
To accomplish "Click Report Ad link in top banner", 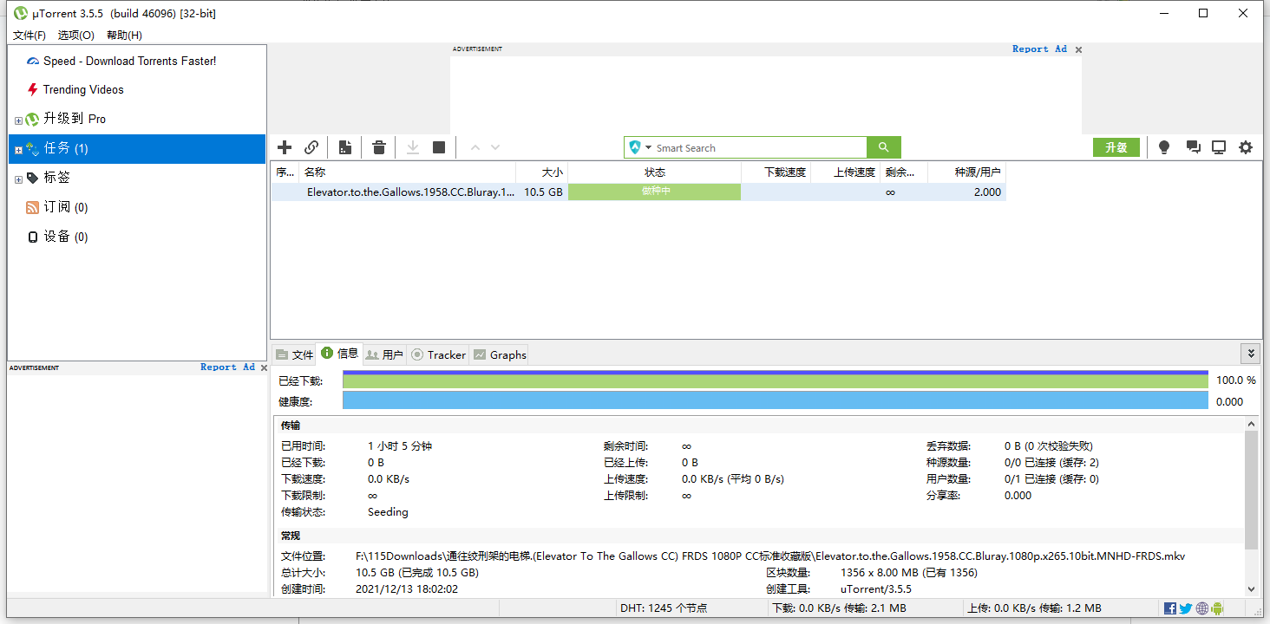I will [x=1039, y=49].
